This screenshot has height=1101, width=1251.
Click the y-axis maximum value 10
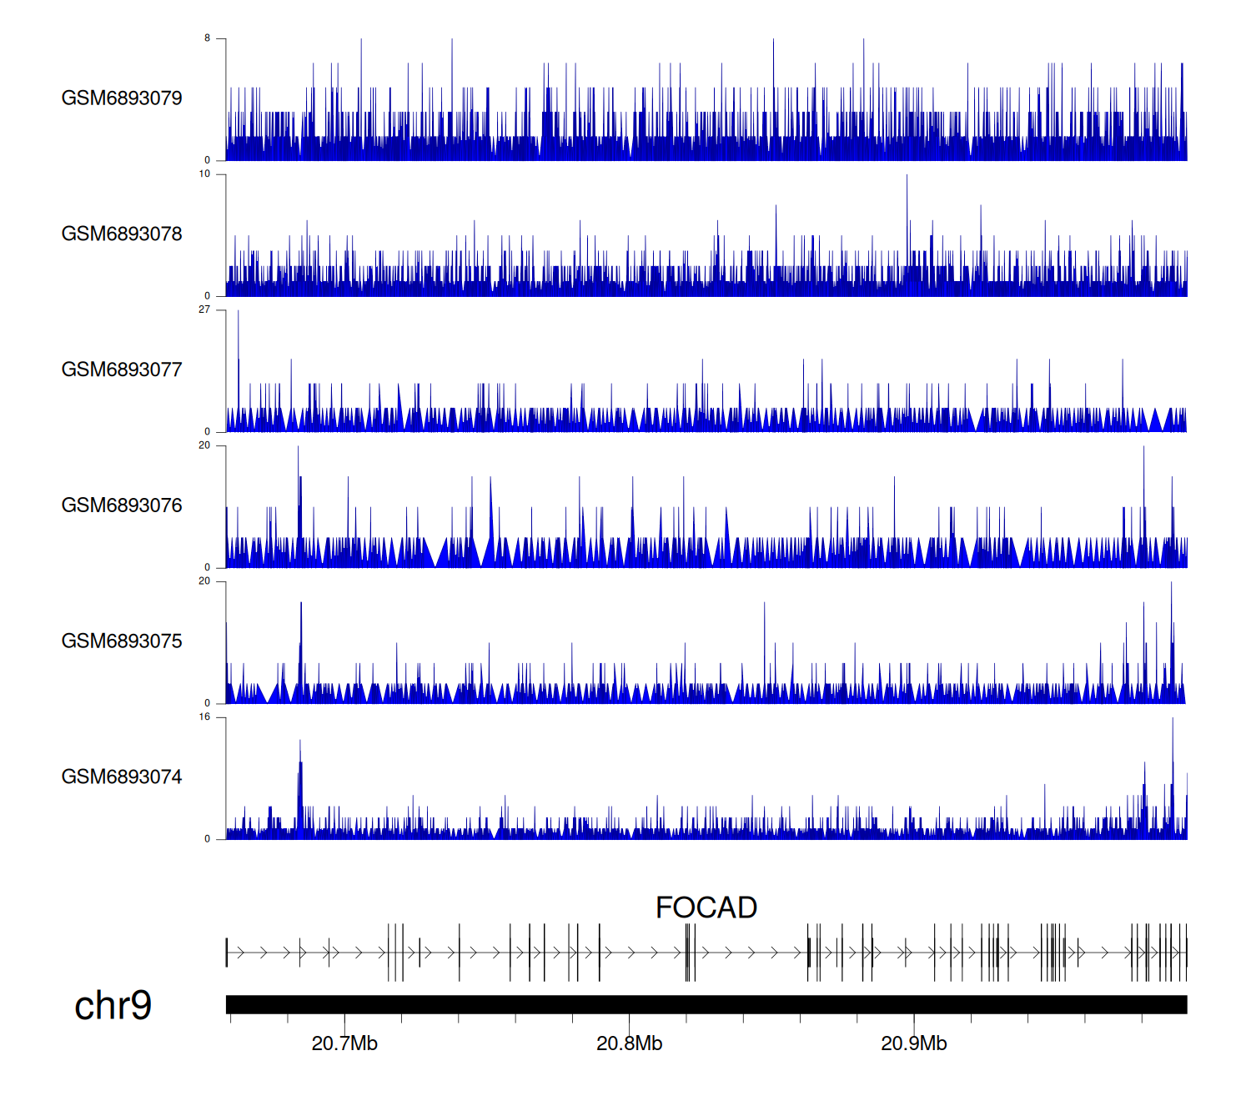point(204,174)
